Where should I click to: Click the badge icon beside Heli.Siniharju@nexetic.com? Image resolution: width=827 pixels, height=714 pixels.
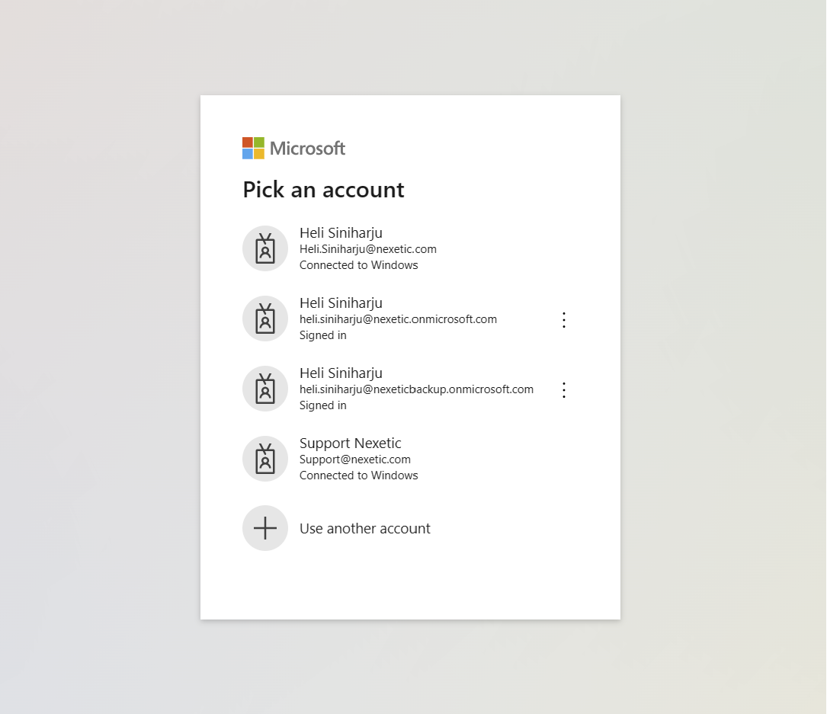264,248
